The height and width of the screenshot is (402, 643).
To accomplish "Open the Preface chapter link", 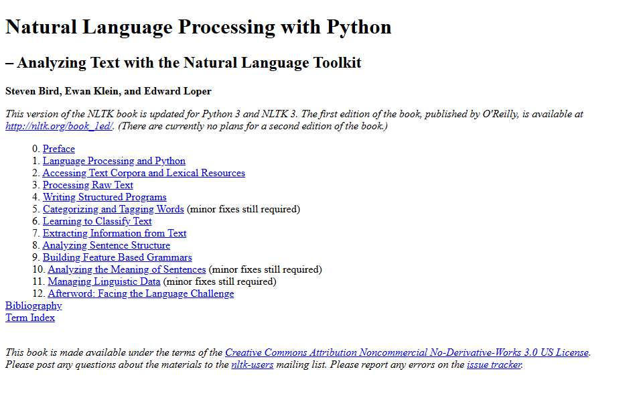I will click(x=59, y=149).
